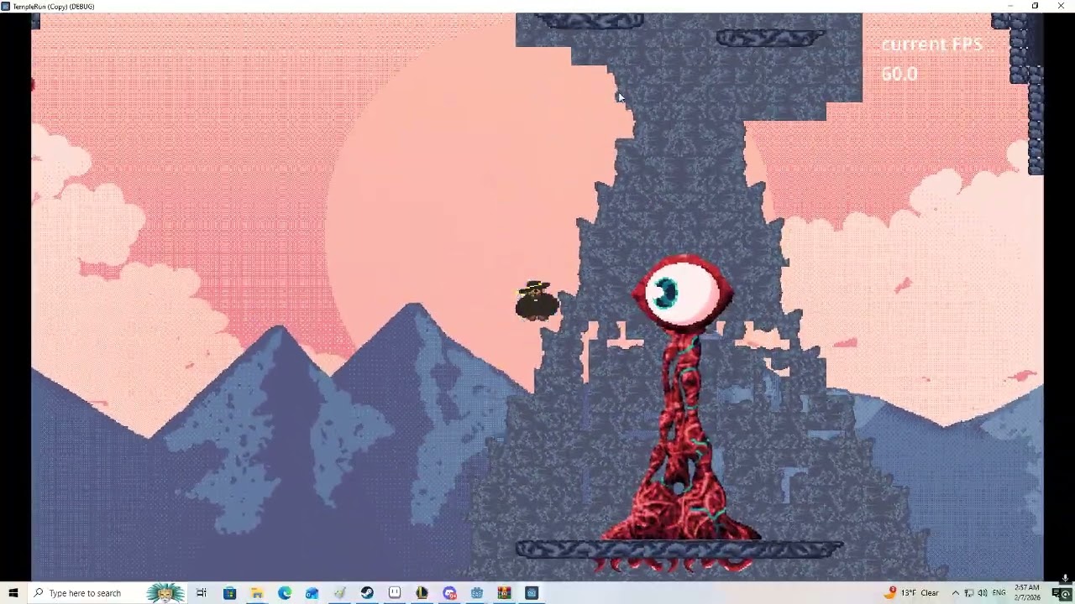
Task: Switch the ENG input language indicator
Action: click(x=999, y=593)
